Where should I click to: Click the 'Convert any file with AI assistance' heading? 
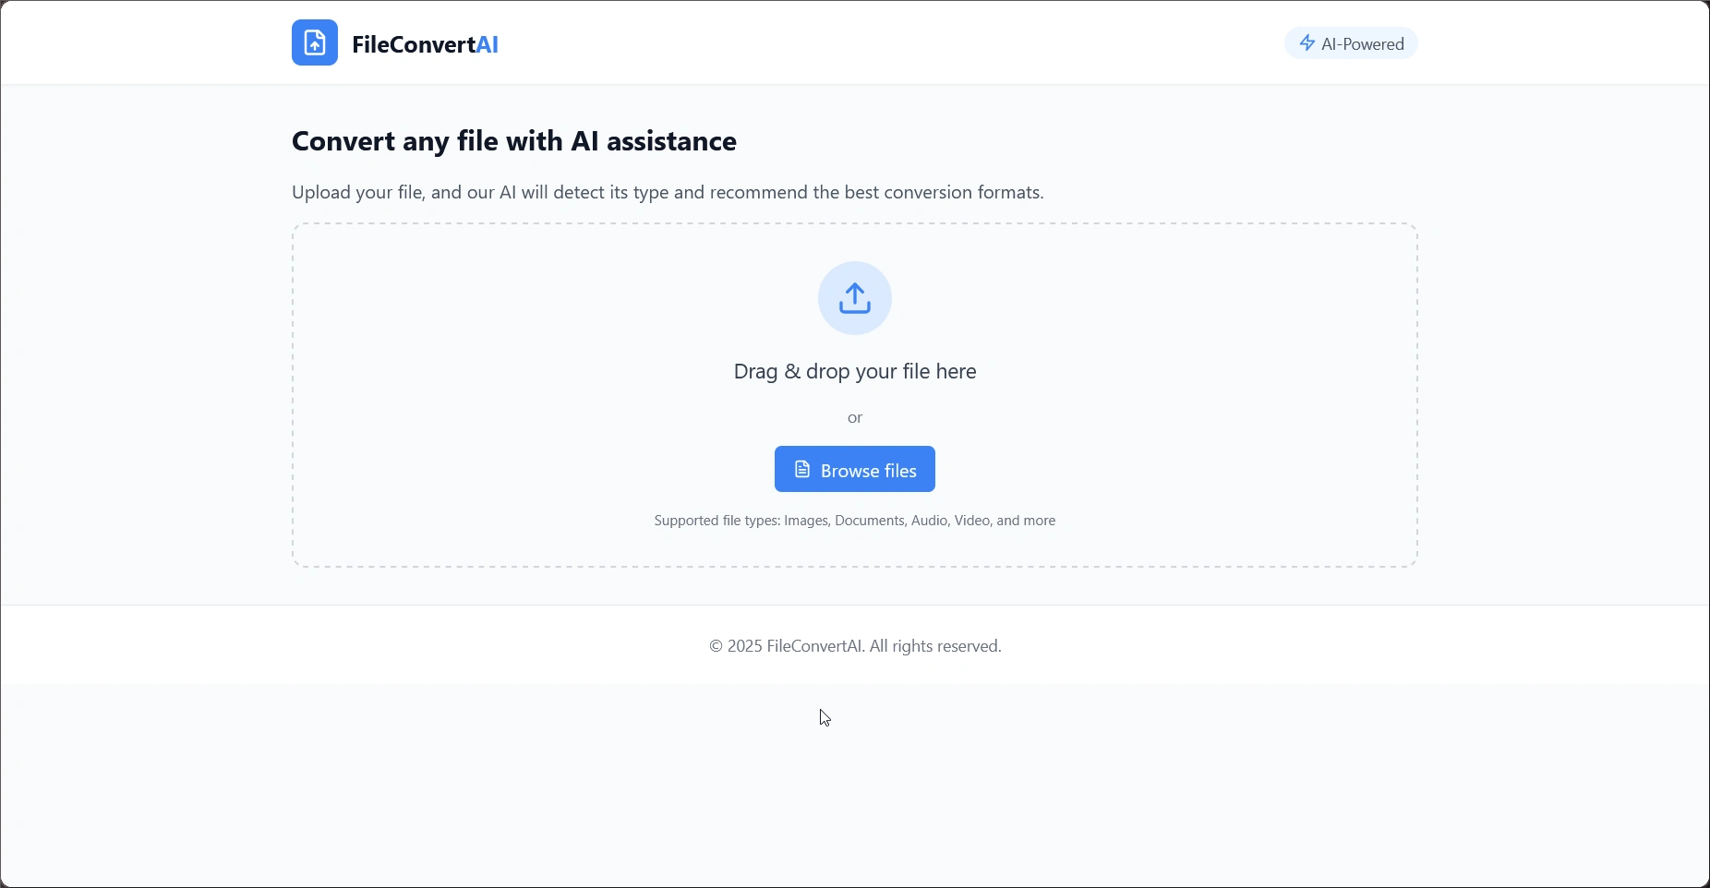(x=514, y=141)
